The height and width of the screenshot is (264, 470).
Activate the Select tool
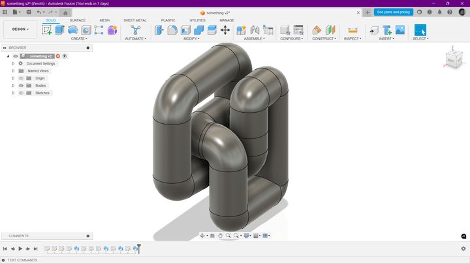pyautogui.click(x=420, y=30)
